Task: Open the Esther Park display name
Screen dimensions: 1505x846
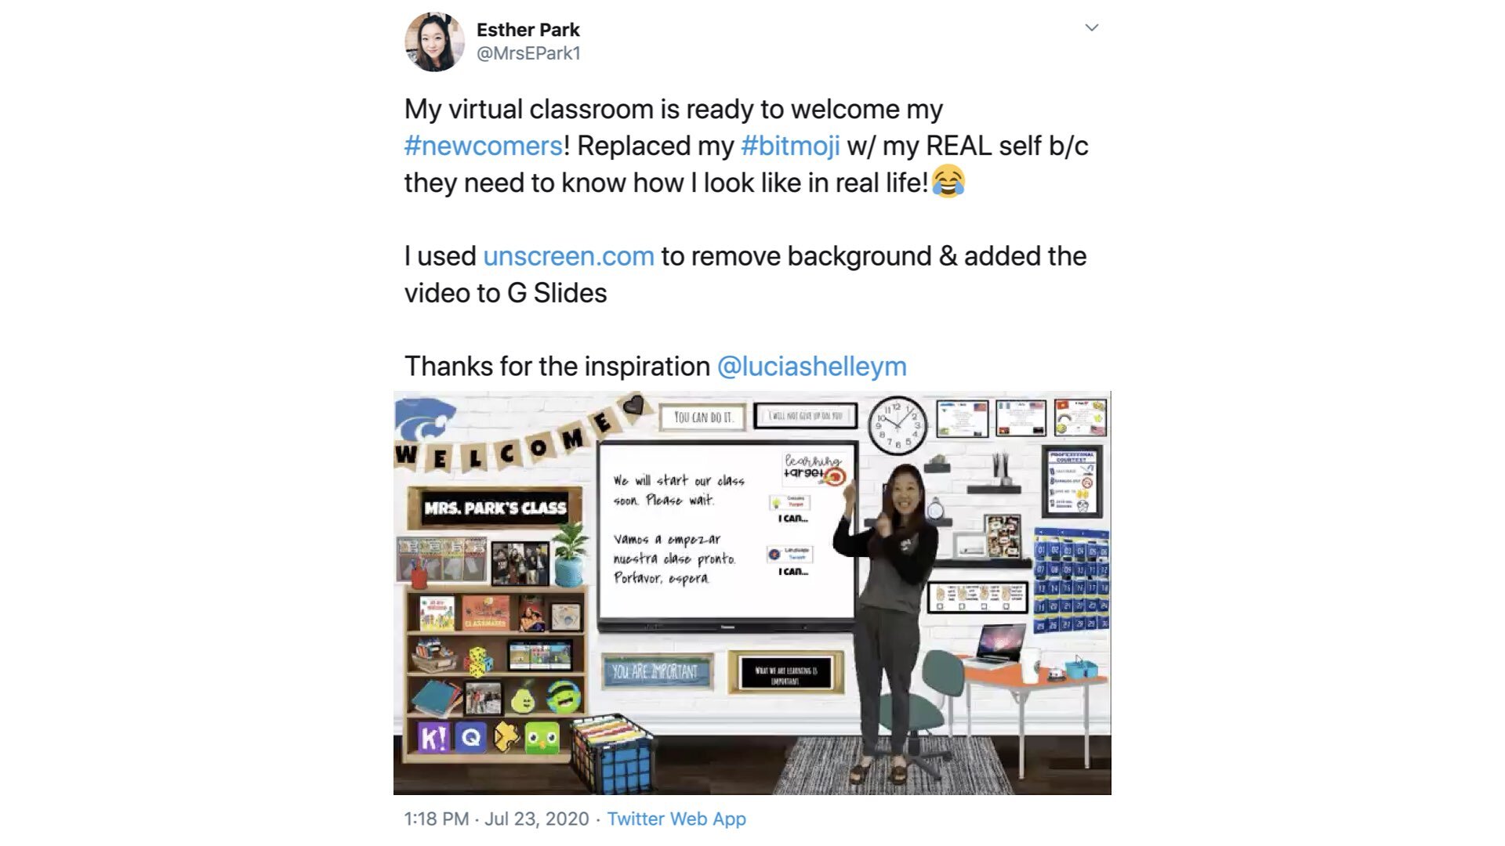Action: coord(528,30)
